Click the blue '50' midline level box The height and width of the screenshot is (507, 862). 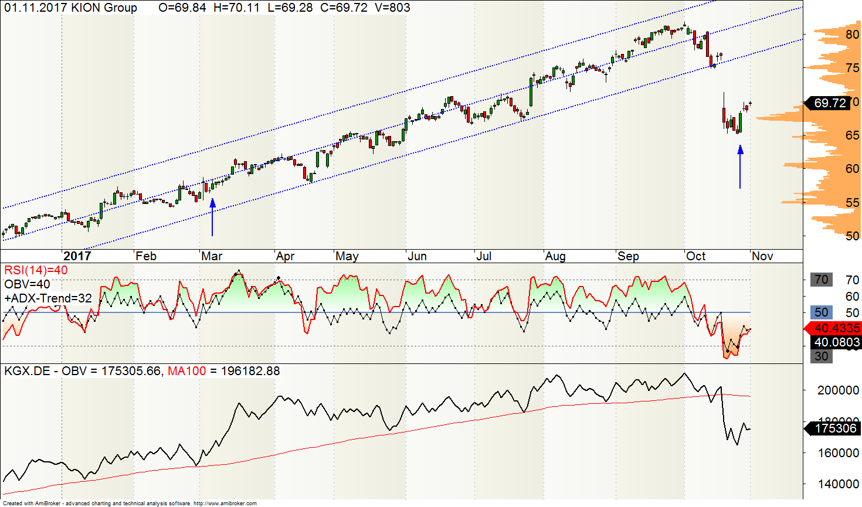tap(822, 312)
